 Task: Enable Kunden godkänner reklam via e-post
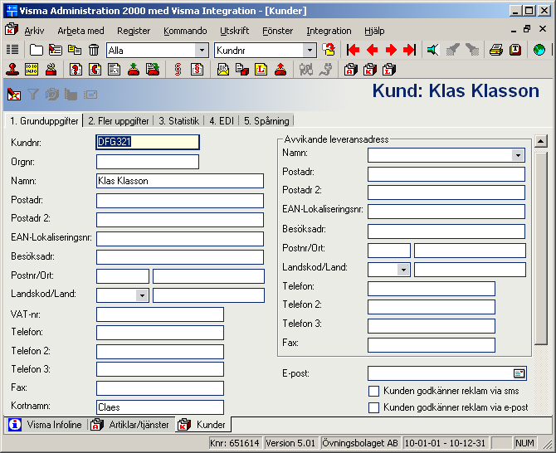point(373,407)
